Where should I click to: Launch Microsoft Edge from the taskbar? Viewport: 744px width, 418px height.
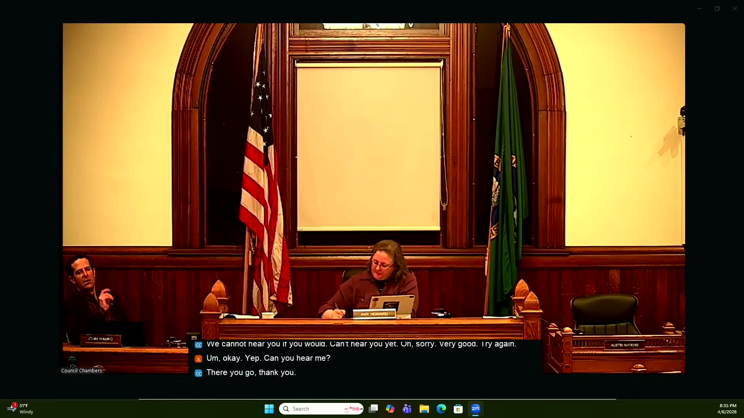441,409
